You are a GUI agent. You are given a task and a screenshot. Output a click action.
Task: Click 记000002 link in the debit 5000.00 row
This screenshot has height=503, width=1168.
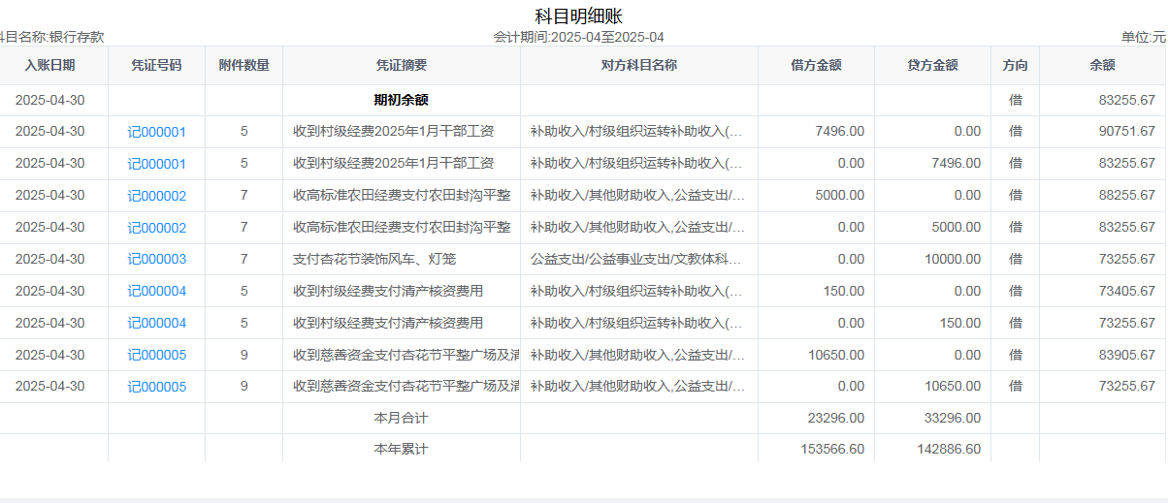[156, 196]
